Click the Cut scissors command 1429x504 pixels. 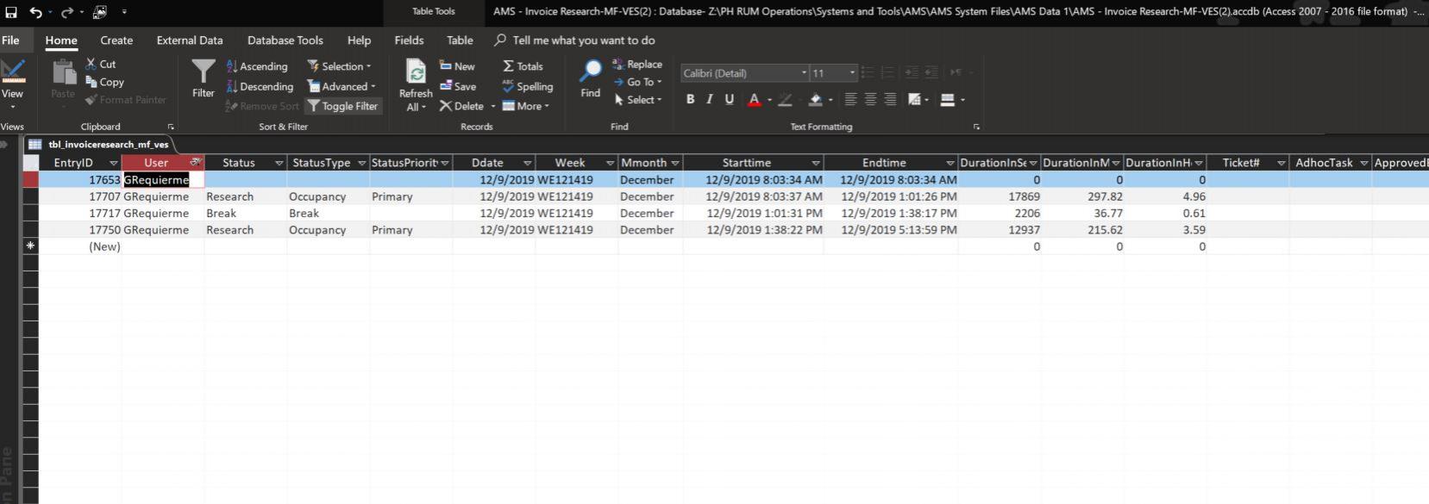coord(101,64)
